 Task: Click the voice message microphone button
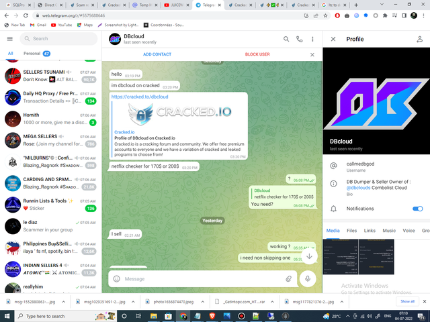308,279
